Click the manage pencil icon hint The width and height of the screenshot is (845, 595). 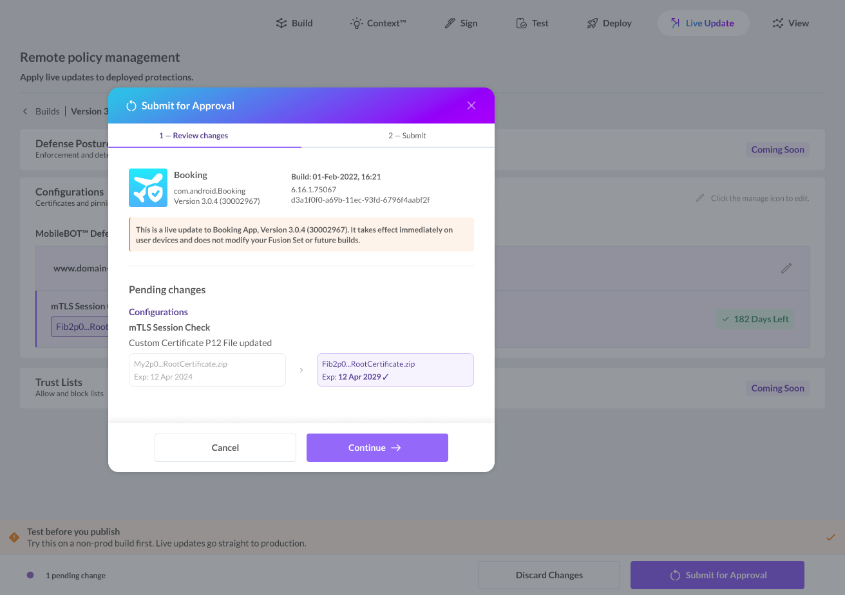pos(700,198)
